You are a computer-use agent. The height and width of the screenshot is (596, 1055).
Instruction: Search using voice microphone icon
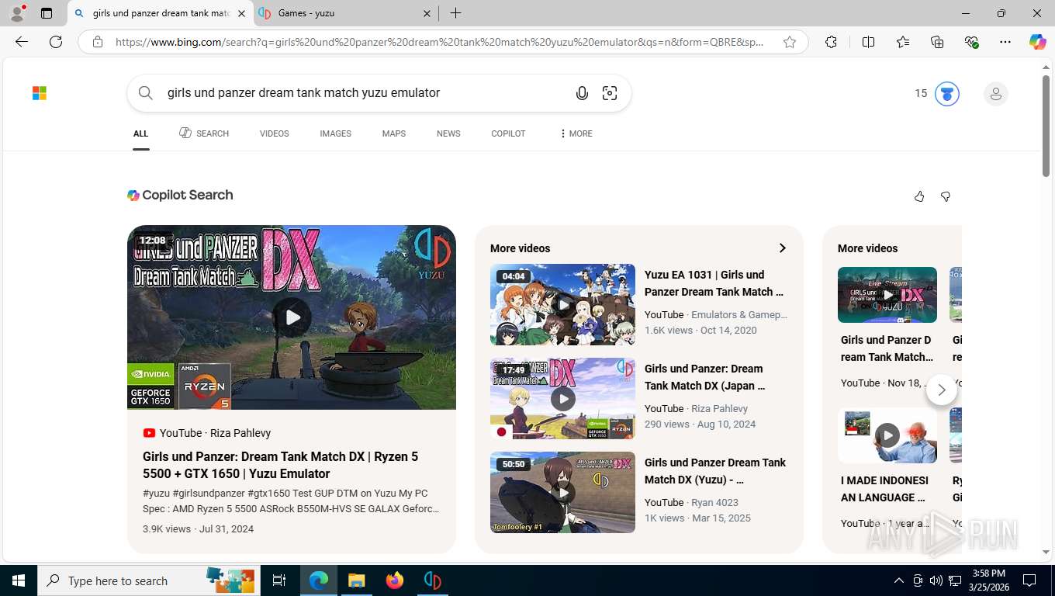coord(582,93)
